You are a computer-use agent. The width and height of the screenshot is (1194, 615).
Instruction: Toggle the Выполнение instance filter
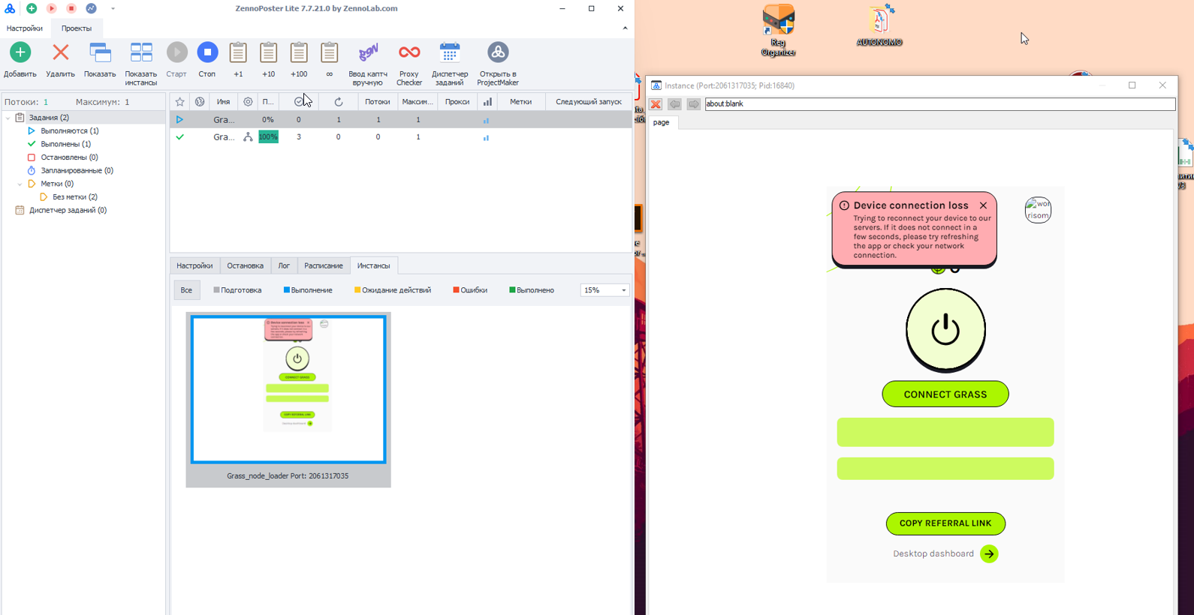pos(308,290)
